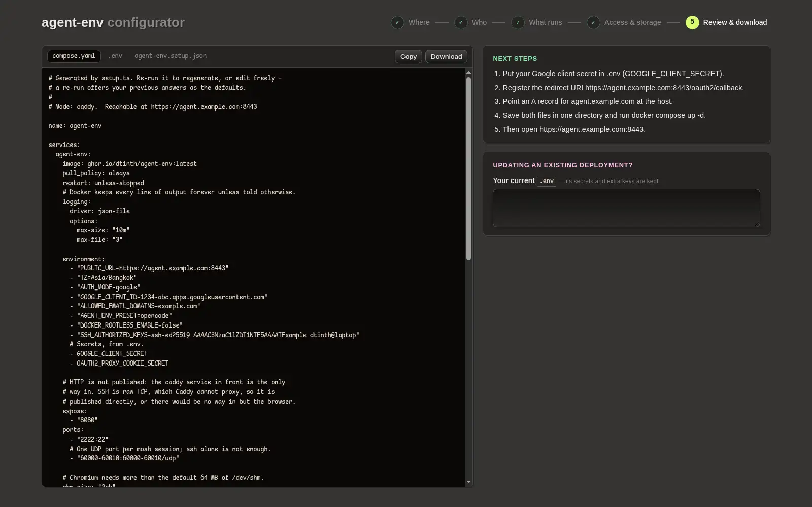The image size is (812, 507).
Task: Click the scrollbar up arrow
Action: coord(468,73)
